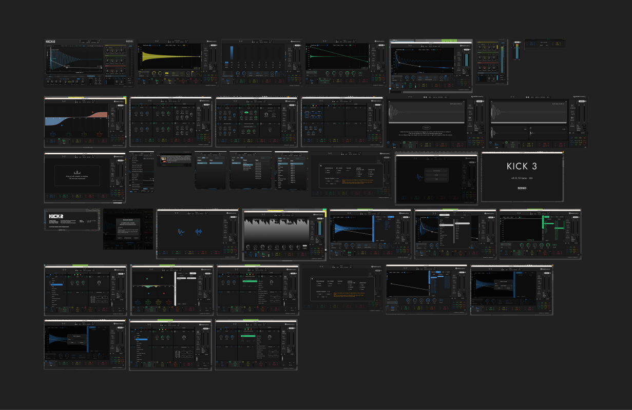Toggle first Oversampling checkbox in gray-text settings dialog
Screen dimensions: 632x410
tap(370, 172)
